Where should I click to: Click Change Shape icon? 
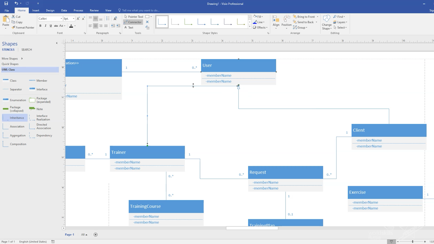[x=327, y=19]
